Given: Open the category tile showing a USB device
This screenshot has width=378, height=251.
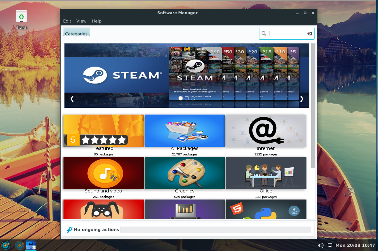Looking at the screenshot, I should coord(185,209).
